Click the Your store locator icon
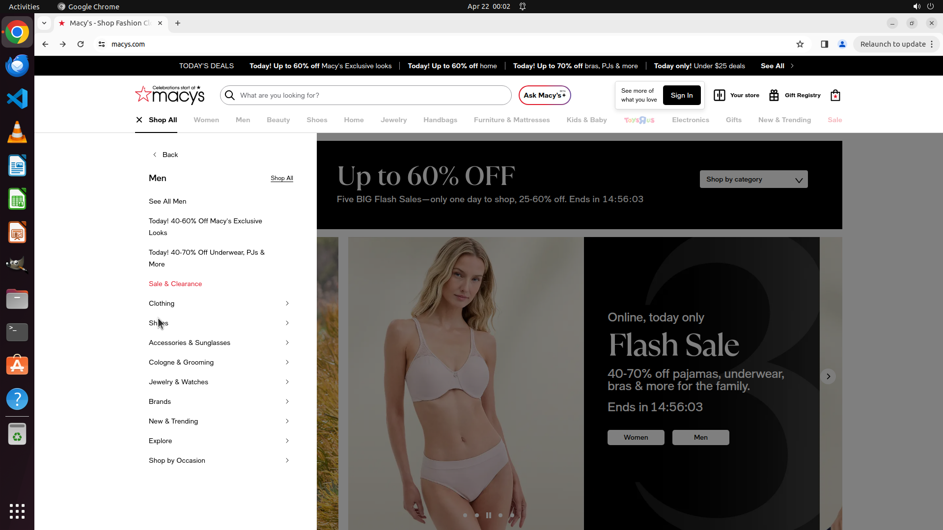This screenshot has width=943, height=530. tap(719, 95)
